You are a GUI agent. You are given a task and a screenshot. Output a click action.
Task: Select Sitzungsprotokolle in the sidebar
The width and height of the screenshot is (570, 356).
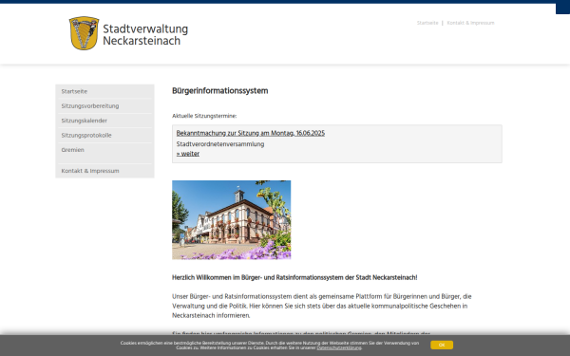[104, 135]
